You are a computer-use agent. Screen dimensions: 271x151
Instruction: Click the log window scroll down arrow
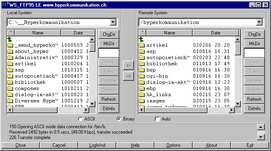click(x=261, y=137)
